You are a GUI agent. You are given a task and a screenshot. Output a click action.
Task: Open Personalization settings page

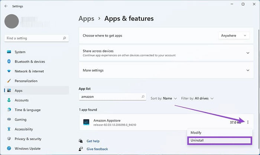[26, 81]
